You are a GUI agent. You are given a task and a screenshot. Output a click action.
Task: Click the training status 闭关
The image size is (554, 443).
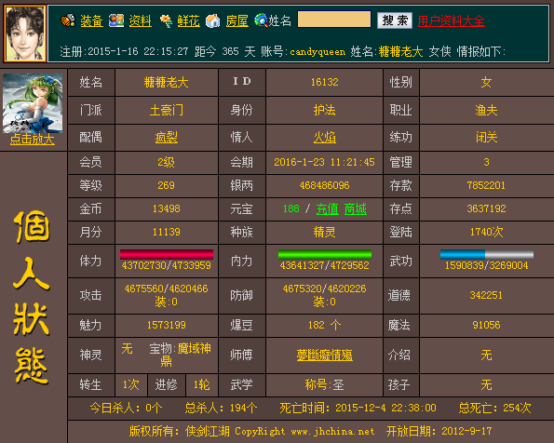pos(487,137)
